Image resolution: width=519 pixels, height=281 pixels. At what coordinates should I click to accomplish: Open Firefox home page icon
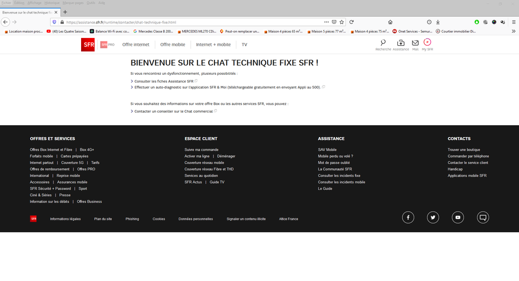point(390,22)
